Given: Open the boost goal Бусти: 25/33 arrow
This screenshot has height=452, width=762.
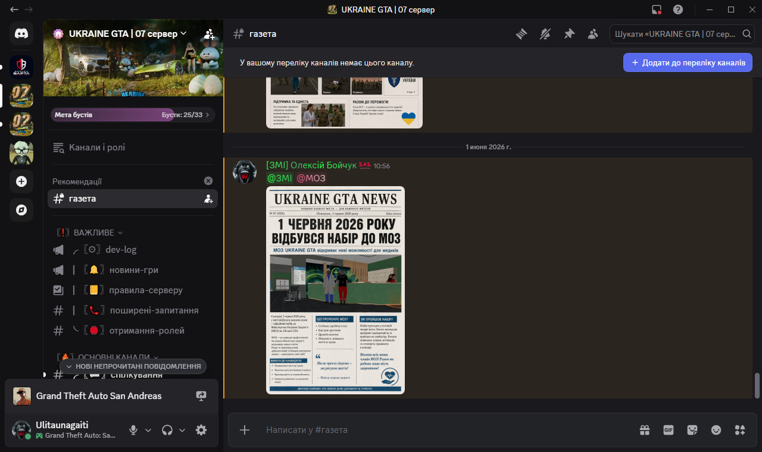Looking at the screenshot, I should [x=208, y=115].
